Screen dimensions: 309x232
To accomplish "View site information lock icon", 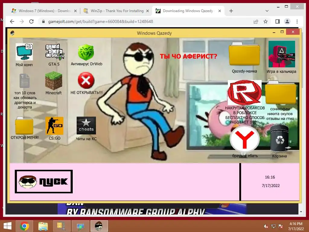I will click(43, 21).
